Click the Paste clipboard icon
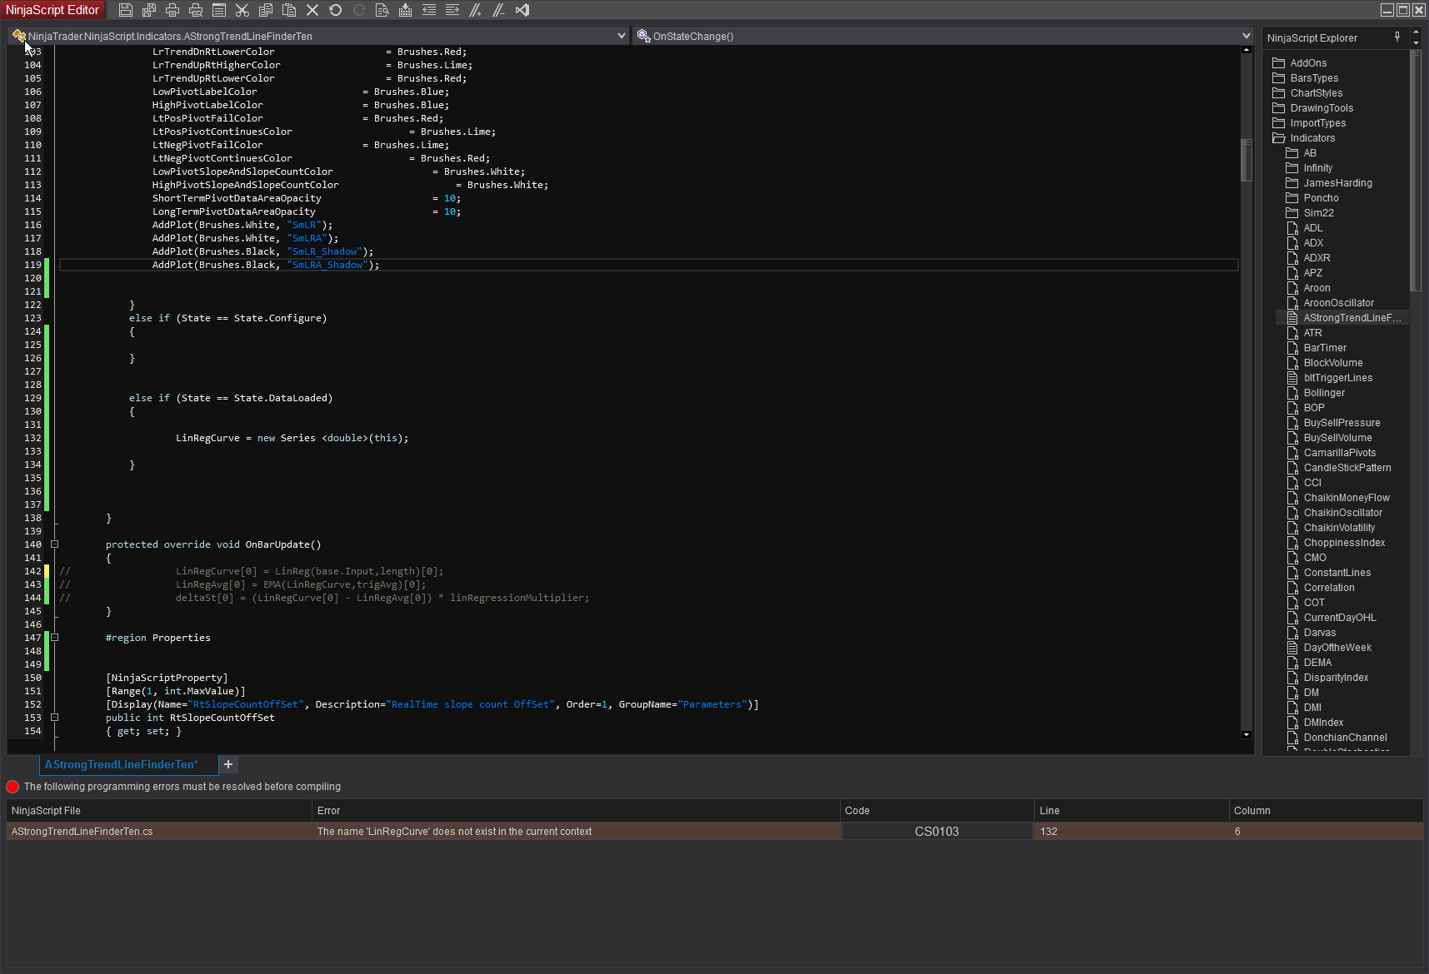Image resolution: width=1429 pixels, height=974 pixels. pyautogui.click(x=289, y=10)
